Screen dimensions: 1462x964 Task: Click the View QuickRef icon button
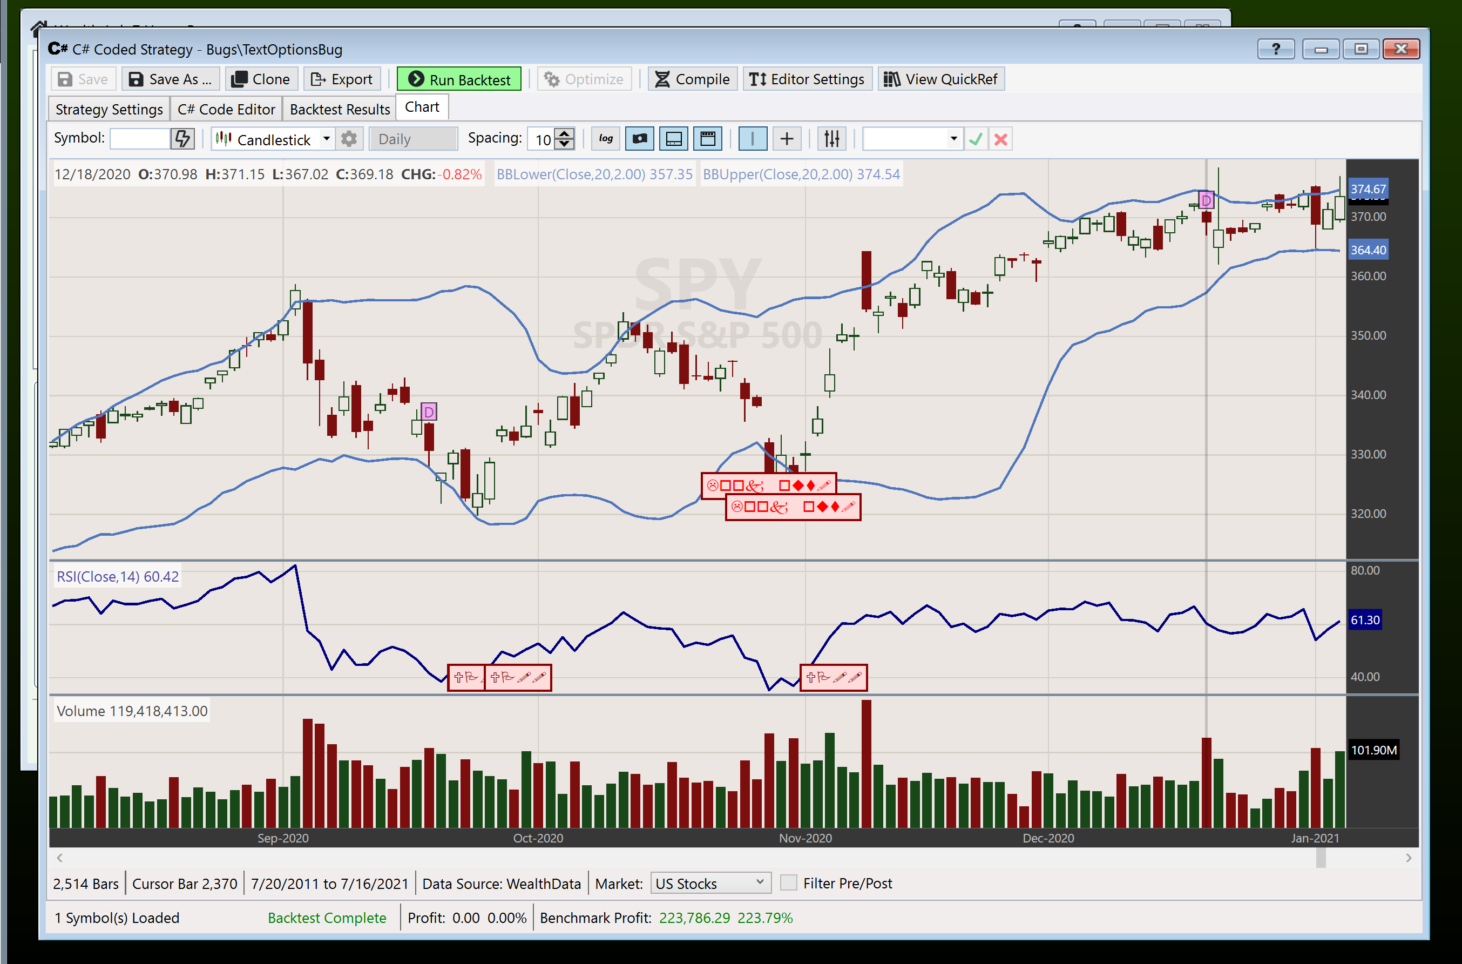[x=941, y=79]
